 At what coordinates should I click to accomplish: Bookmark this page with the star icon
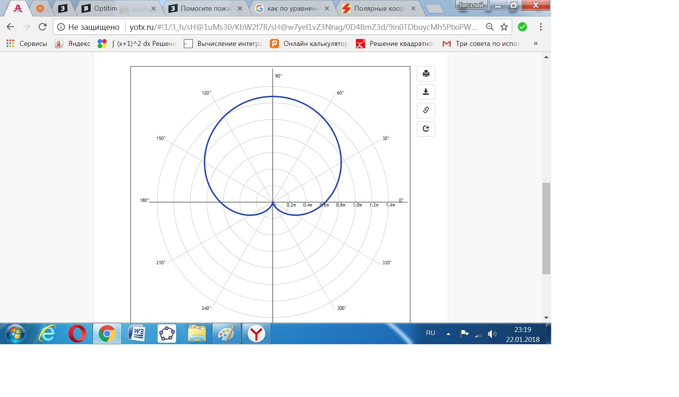(504, 27)
